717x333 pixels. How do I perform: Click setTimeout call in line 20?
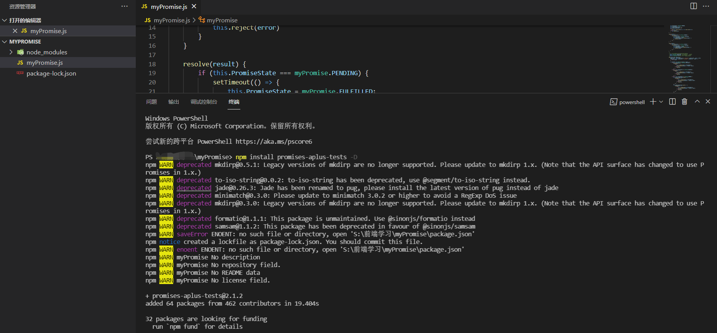[x=231, y=82]
